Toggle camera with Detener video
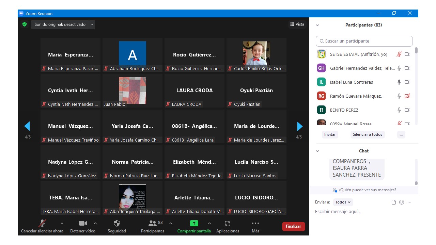The image size is (436, 245). (x=82, y=224)
